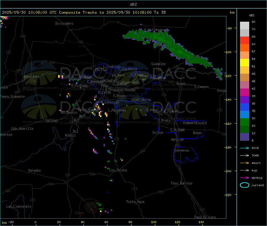267x226 pixels.
Task: Click the 'Morados' map label
Action: [x=35, y=170]
